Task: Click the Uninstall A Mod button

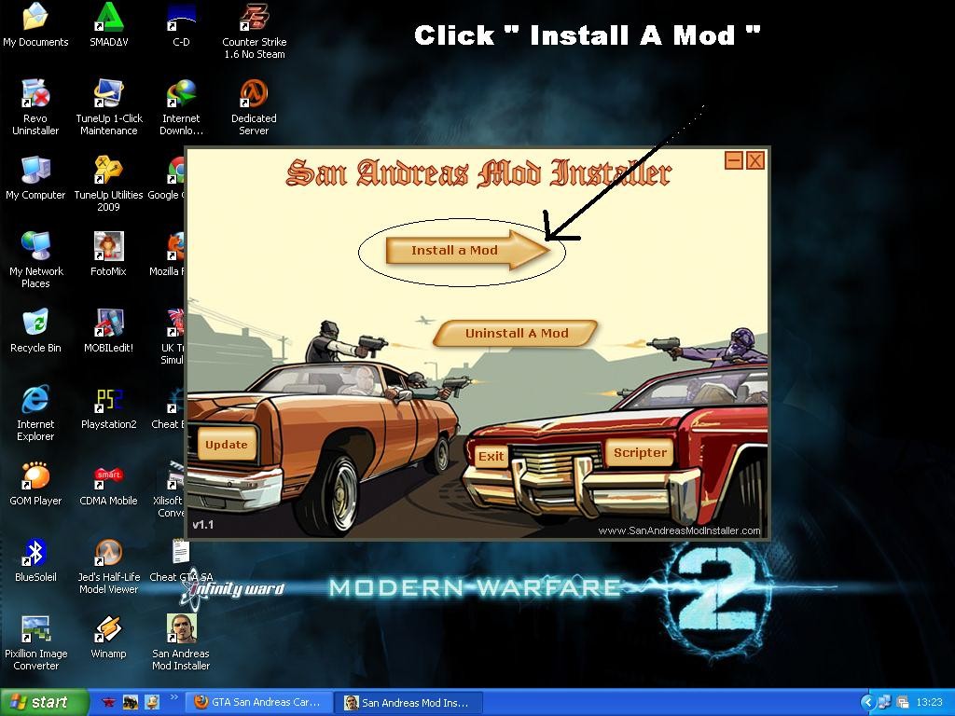Action: coord(516,333)
